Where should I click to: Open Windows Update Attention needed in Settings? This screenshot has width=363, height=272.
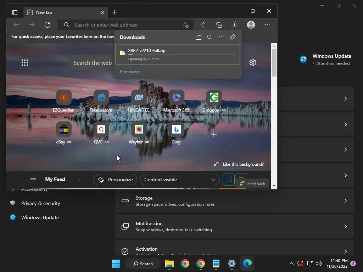pyautogui.click(x=326, y=59)
